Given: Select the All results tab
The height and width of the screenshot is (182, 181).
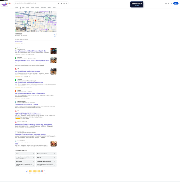Looking at the screenshot, I should (20, 7).
